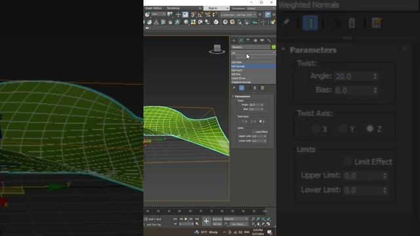The width and height of the screenshot is (420, 236).
Task: Open the Named Selection Sets dropdown
Action: 238,14
